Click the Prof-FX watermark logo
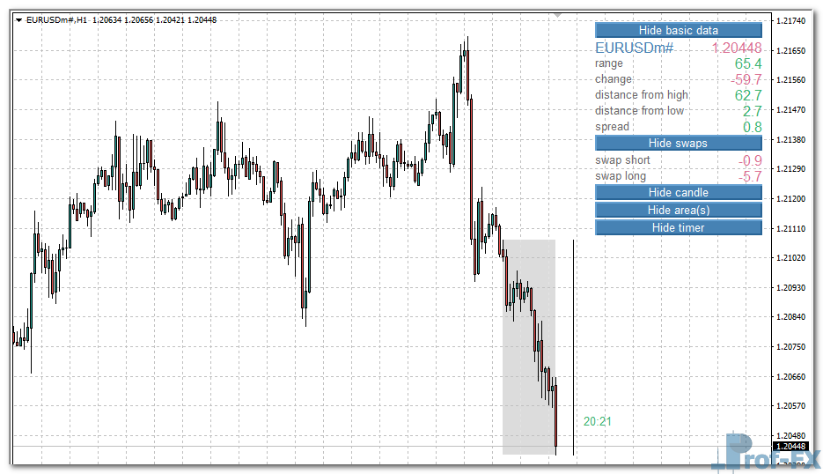The image size is (823, 474). [x=768, y=453]
